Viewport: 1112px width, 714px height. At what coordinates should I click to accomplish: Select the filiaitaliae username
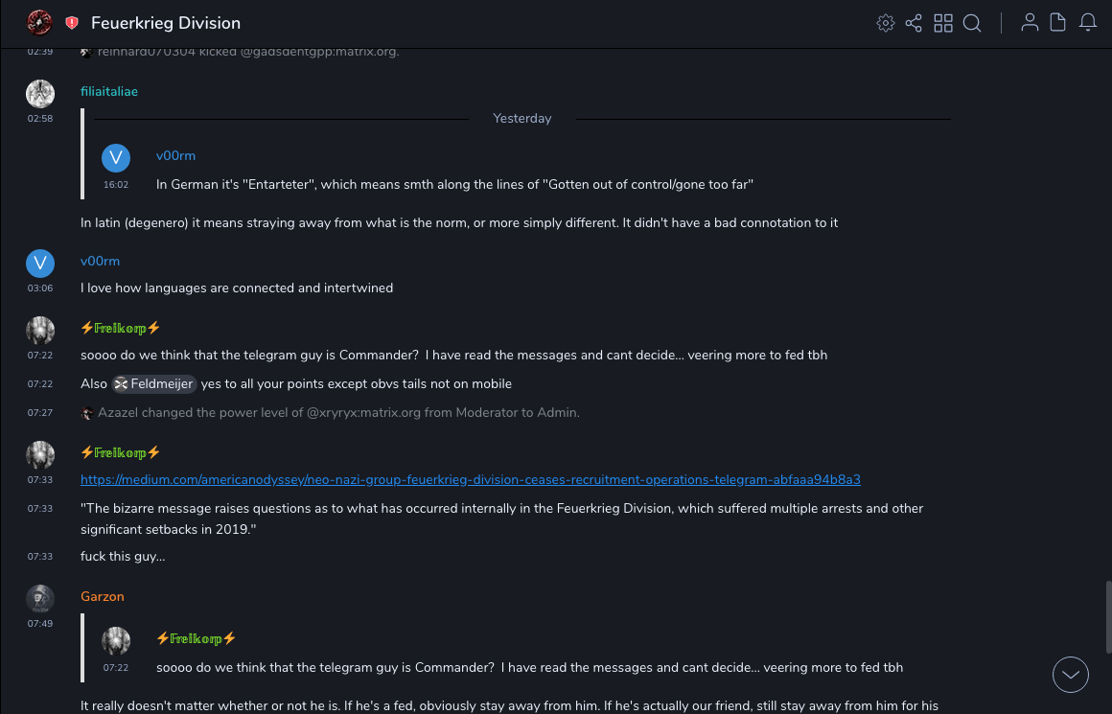109,92
